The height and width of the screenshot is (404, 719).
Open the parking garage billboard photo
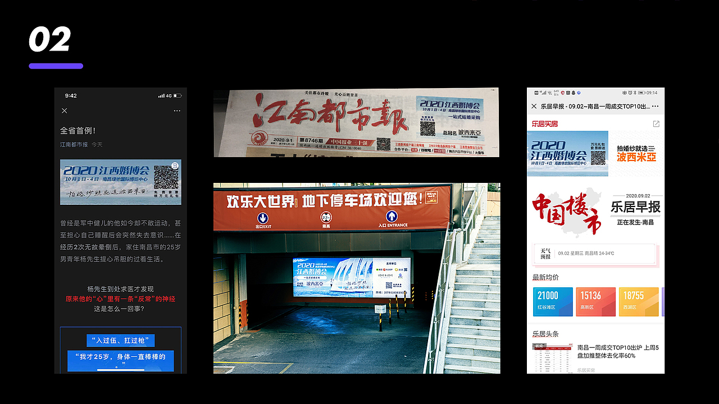coord(357,278)
